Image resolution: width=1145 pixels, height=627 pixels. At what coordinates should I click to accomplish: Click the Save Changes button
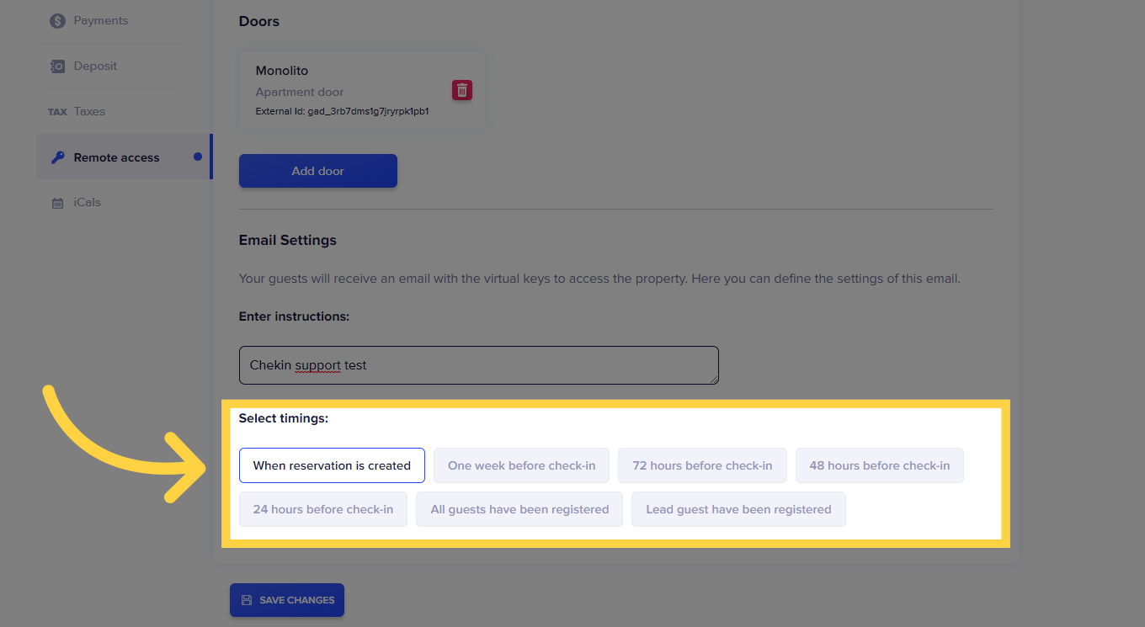coord(287,600)
